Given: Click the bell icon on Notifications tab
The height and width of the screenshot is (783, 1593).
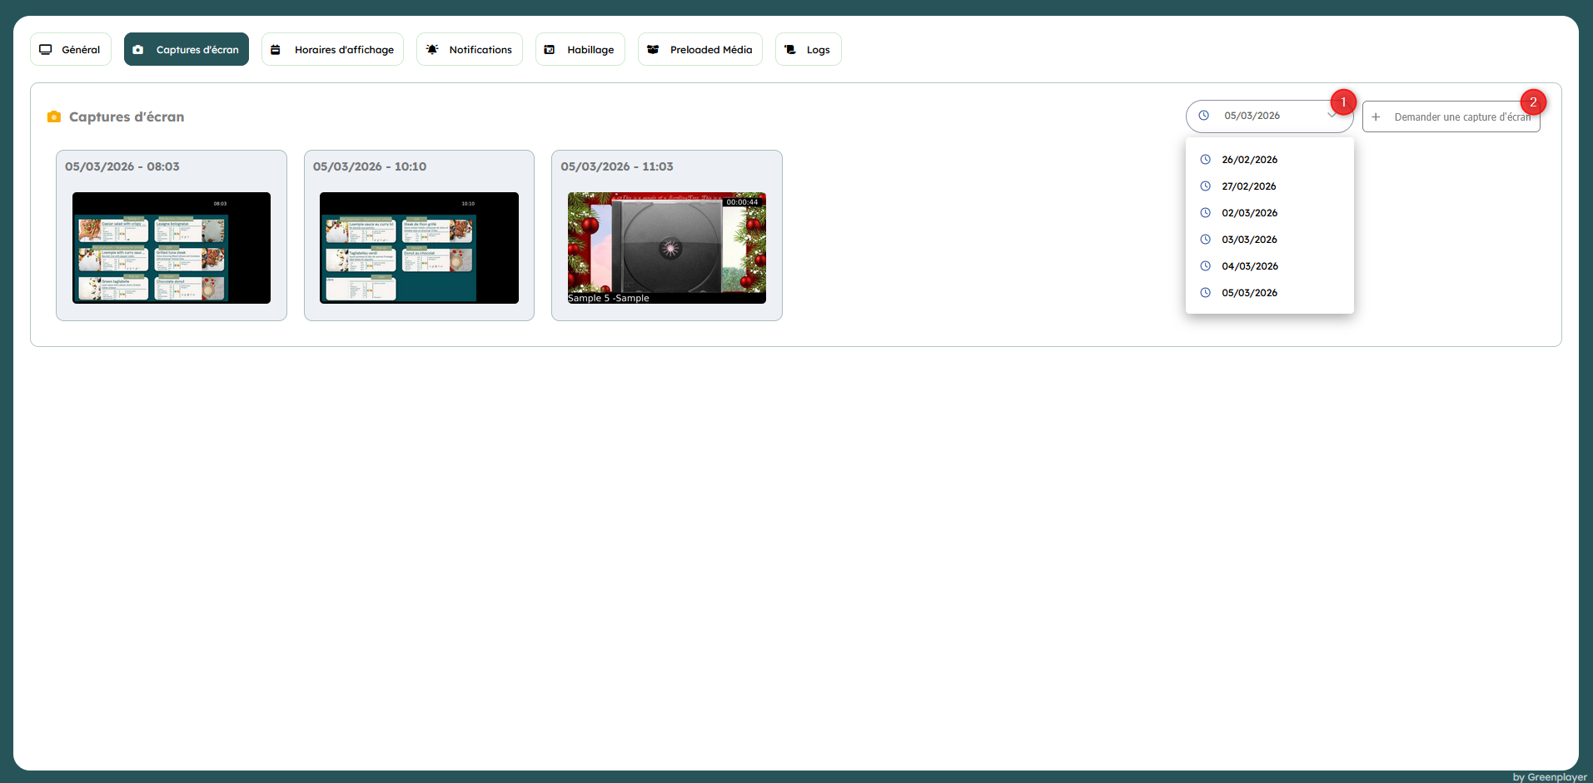Looking at the screenshot, I should click(432, 50).
